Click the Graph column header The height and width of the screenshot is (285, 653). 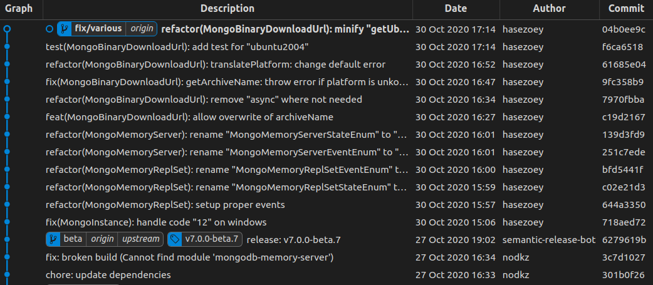[19, 9]
